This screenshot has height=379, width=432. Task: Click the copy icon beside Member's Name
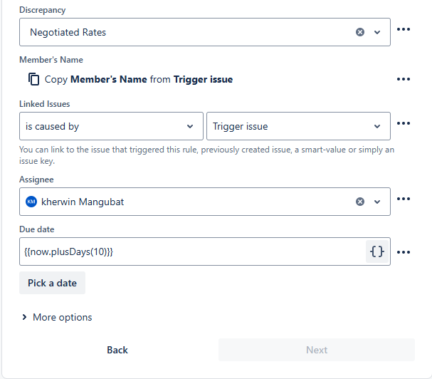(x=33, y=79)
